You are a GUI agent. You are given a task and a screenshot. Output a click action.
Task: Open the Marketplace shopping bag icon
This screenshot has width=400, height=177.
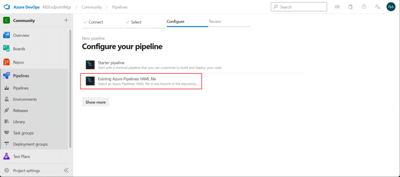(350, 7)
